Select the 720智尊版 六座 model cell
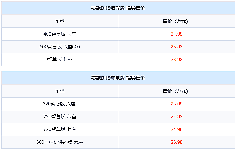 tap(60, 117)
